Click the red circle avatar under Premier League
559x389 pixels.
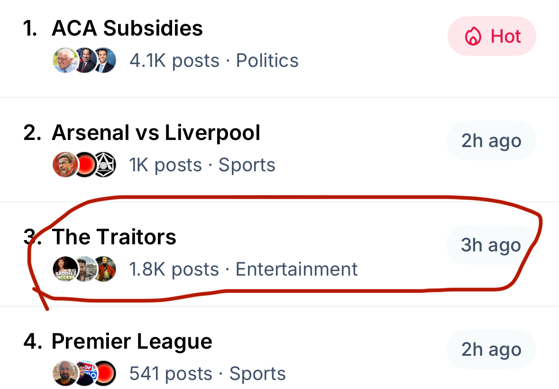105,374
